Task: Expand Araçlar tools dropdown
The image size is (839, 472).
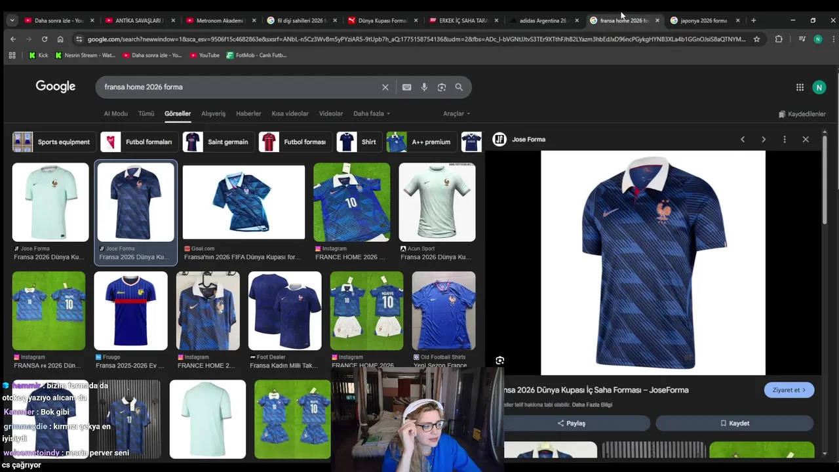Action: (x=456, y=113)
